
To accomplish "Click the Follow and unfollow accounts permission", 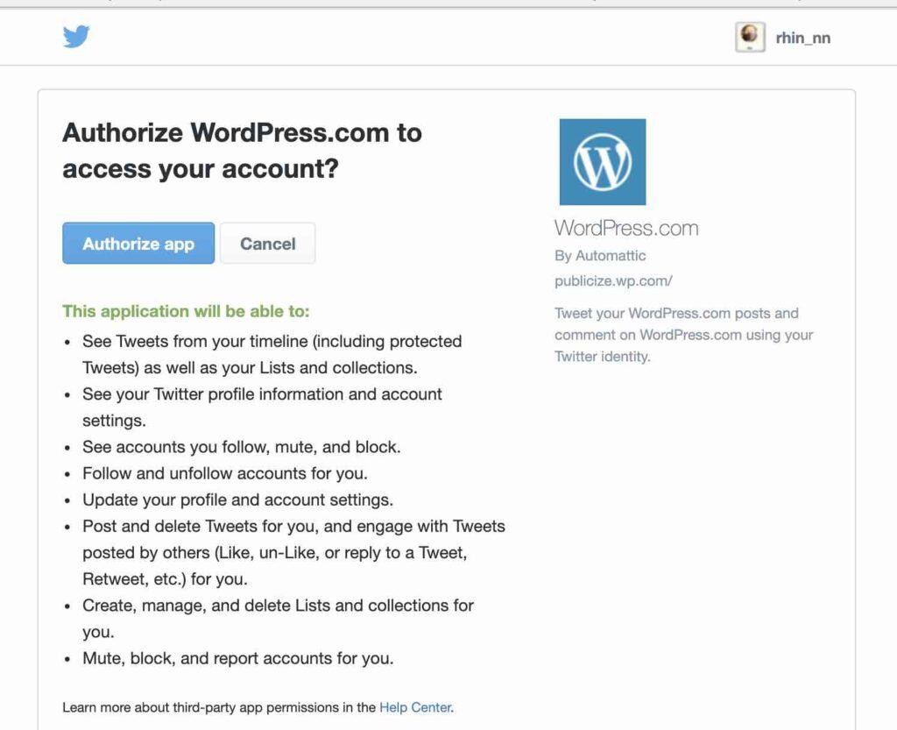I will pos(225,473).
